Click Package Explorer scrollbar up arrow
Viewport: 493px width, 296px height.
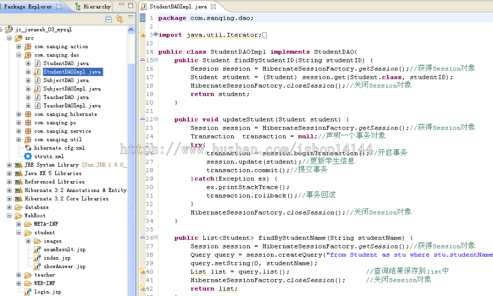pyautogui.click(x=131, y=30)
